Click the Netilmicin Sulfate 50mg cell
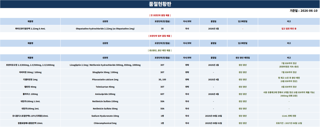The width and height of the screenshot is (320, 127). pyautogui.click(x=105, y=109)
